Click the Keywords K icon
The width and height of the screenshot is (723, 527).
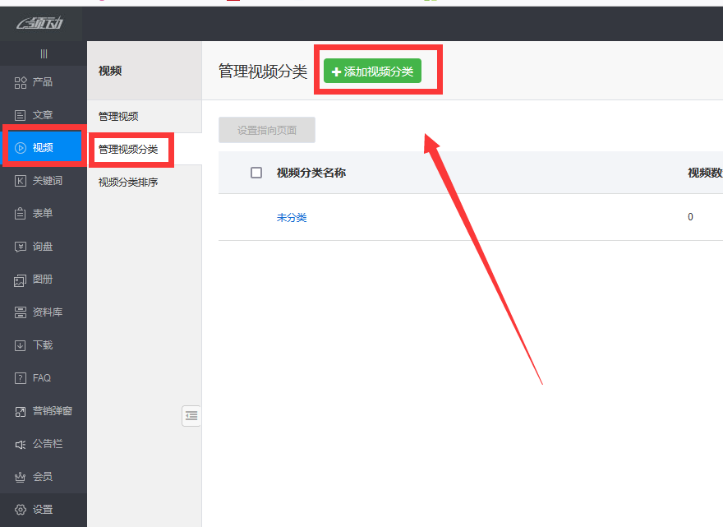click(21, 181)
